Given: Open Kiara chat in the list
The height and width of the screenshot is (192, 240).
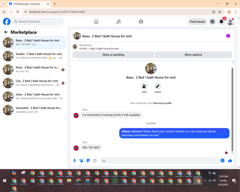Looking at the screenshot, I should coord(34,69).
